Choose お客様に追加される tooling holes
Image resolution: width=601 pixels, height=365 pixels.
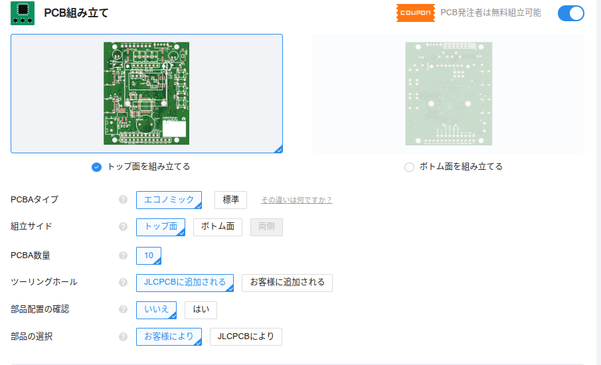287,283
